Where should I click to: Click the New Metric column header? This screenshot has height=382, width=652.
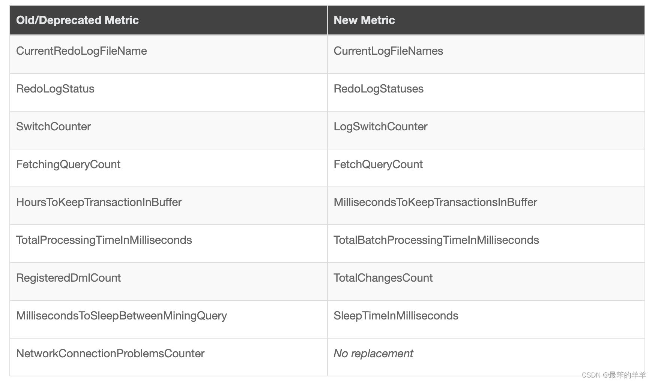[364, 20]
